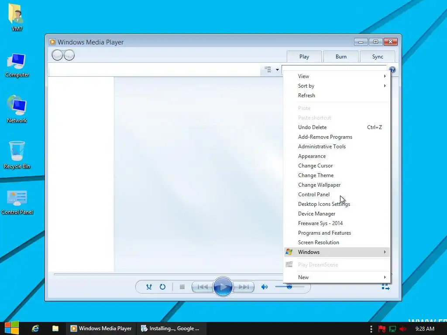447x335 pixels.
Task: Select Appearance in context menu
Action: (337, 156)
